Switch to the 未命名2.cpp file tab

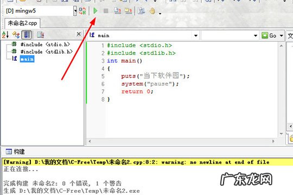[22, 23]
